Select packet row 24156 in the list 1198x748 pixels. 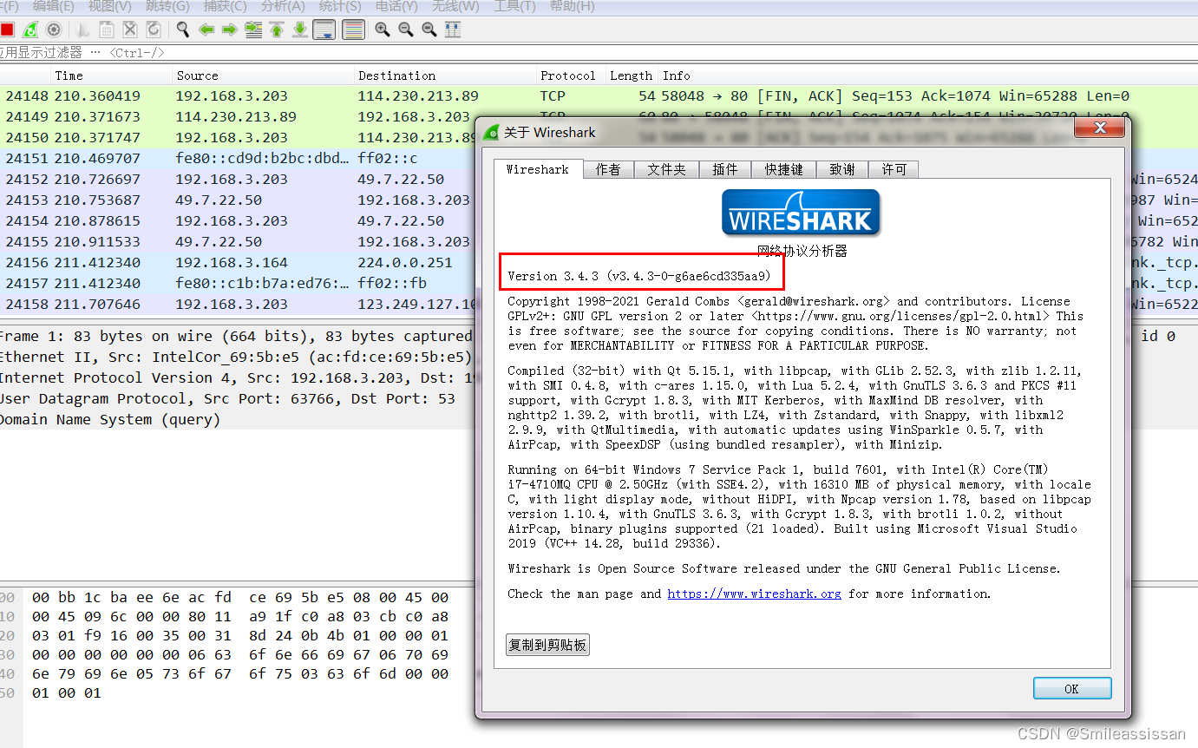tap(217, 262)
